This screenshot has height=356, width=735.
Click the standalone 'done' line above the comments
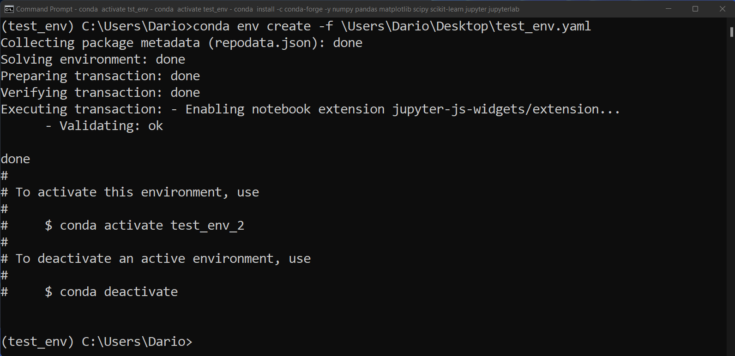[15, 159]
